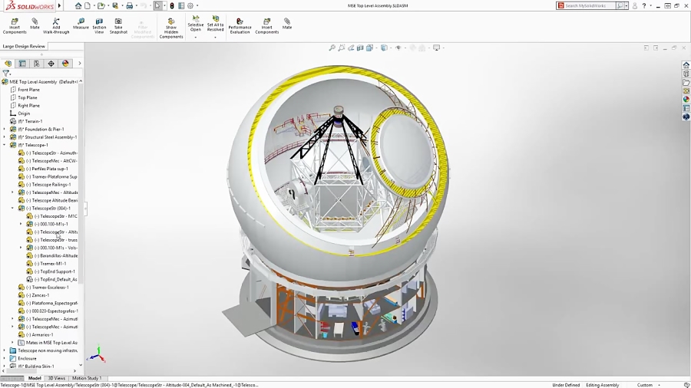Open Performance Evaluation tool
Viewport: 691px width, 388px height.
[240, 22]
